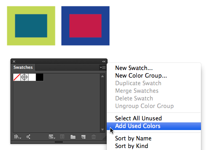The image size is (207, 150).
Task: Open the Swatches panel flyout menu
Action: point(103,68)
